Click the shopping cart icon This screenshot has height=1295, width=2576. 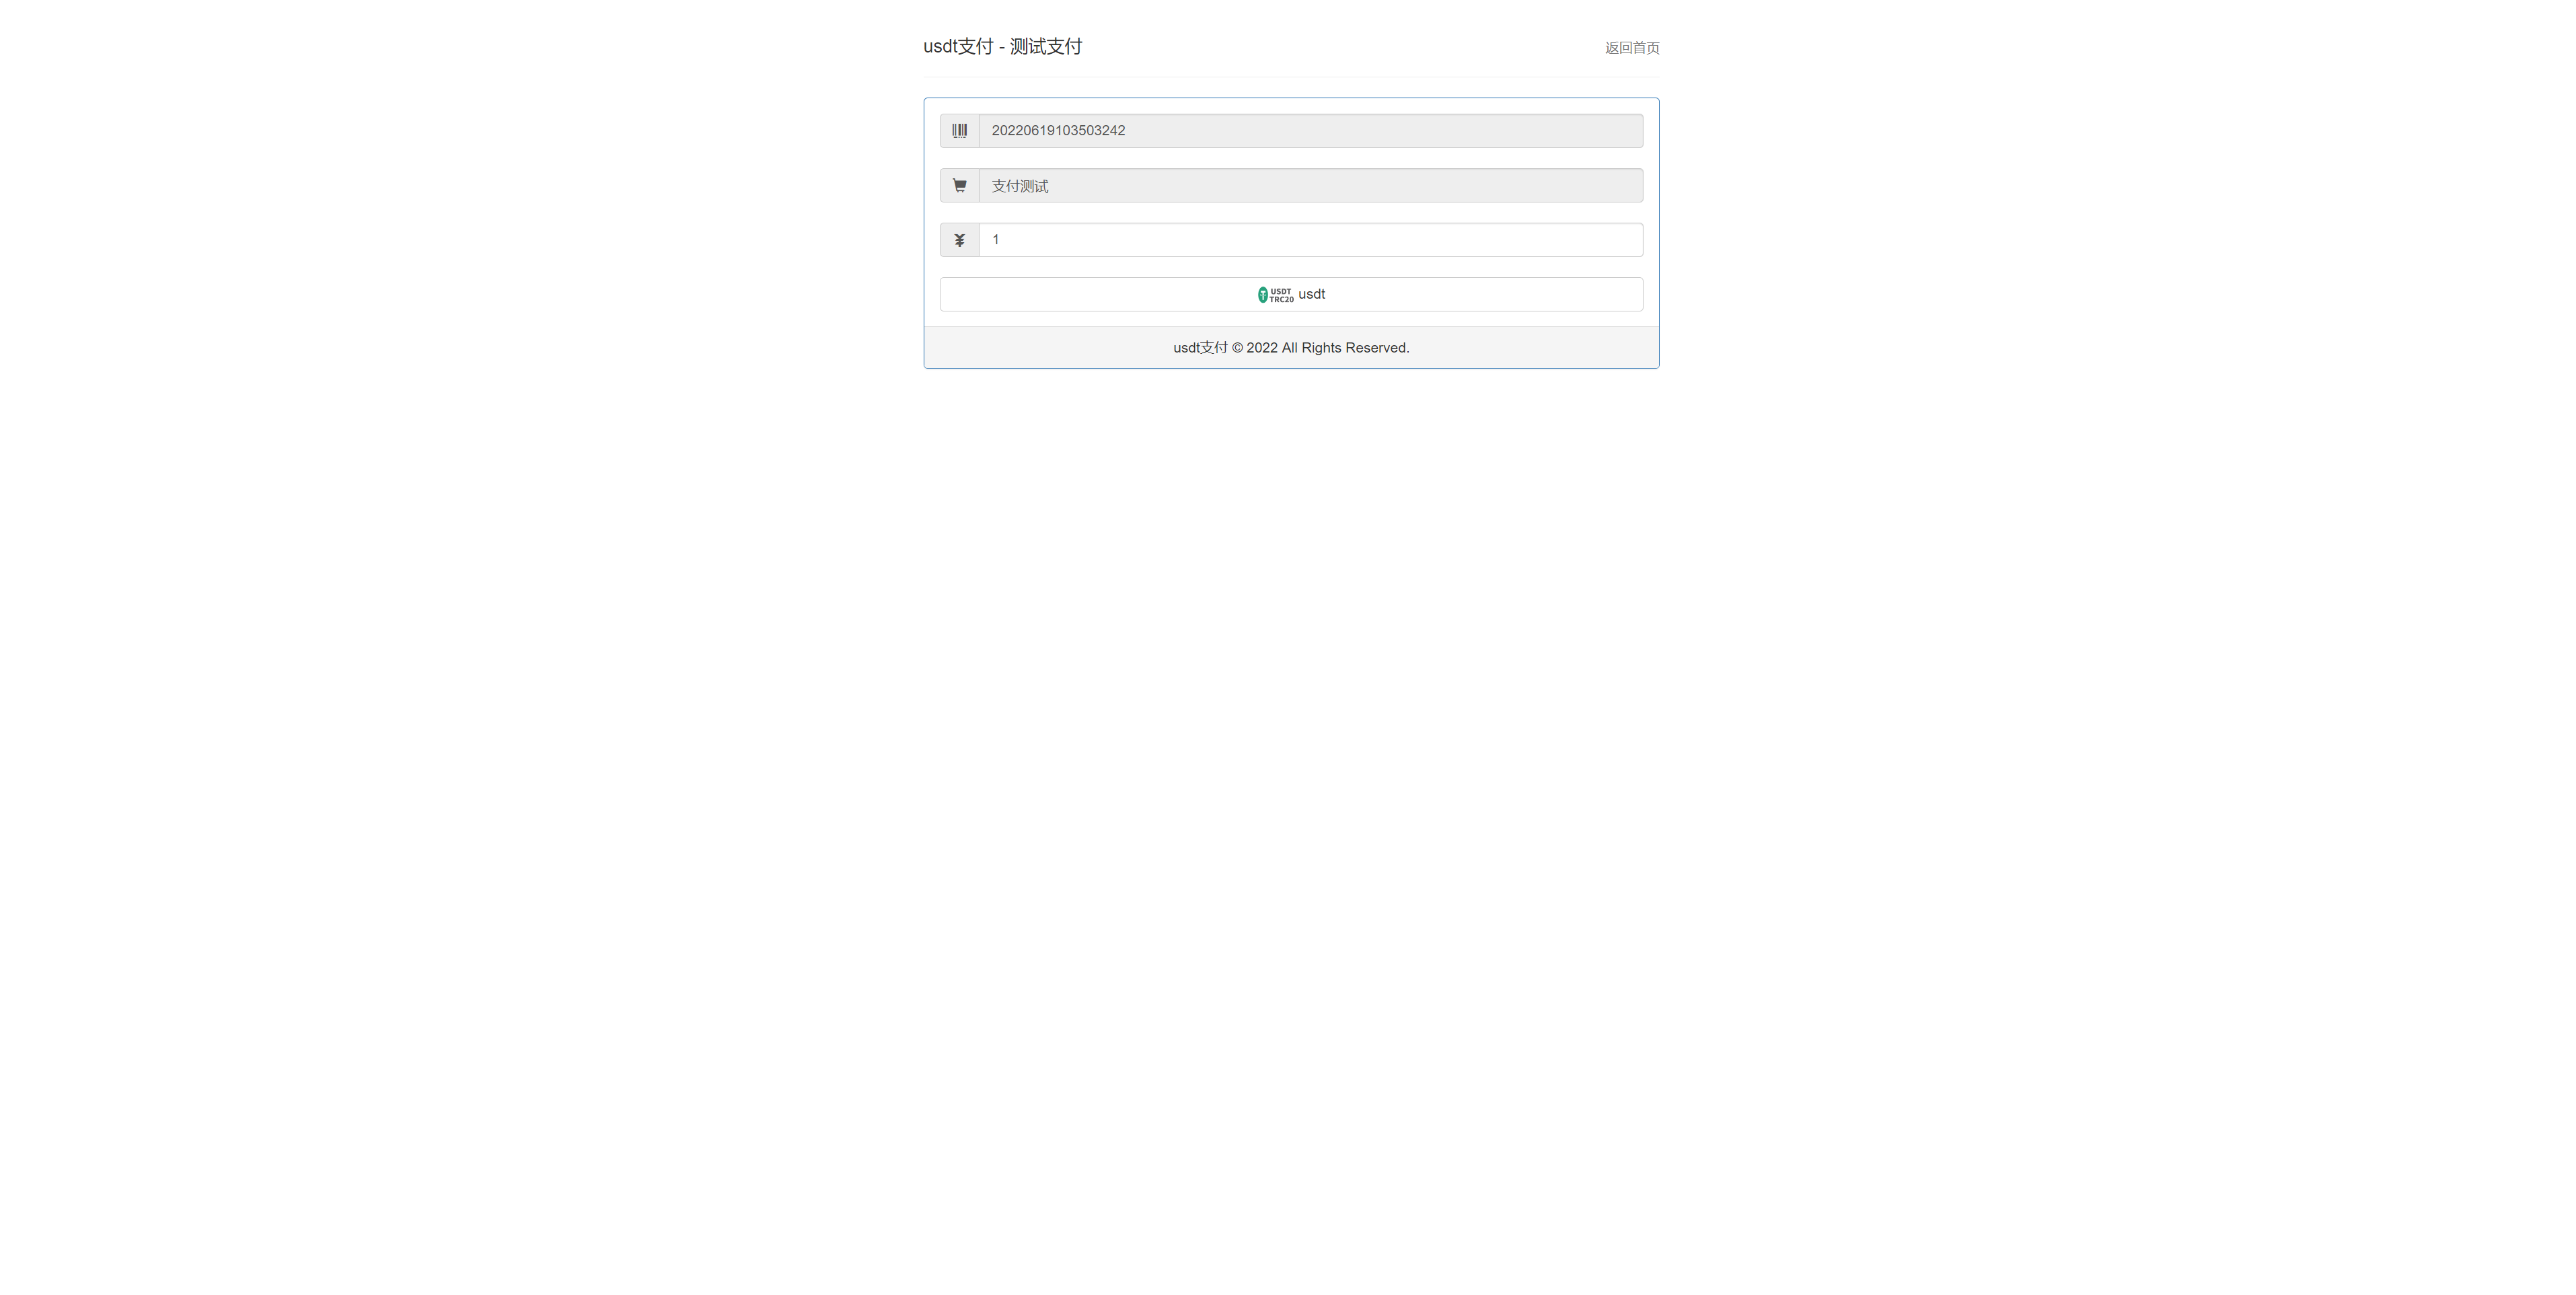click(x=959, y=185)
